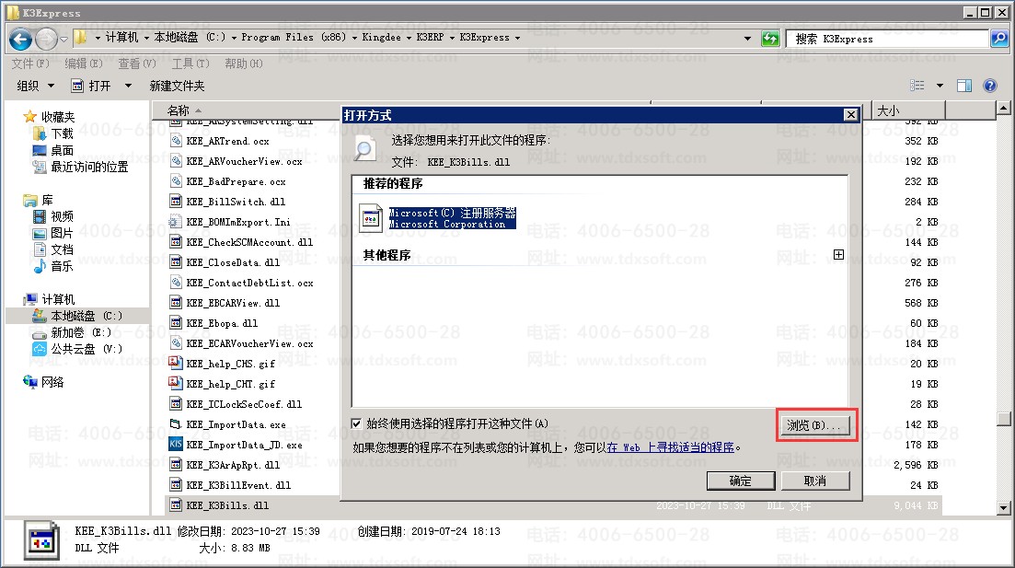The height and width of the screenshot is (568, 1015).
Task: Open the 文件(F) menu
Action: [x=30, y=64]
